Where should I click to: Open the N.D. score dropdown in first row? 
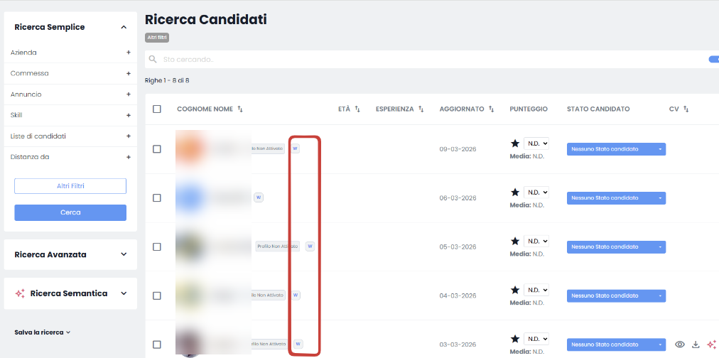click(x=536, y=143)
